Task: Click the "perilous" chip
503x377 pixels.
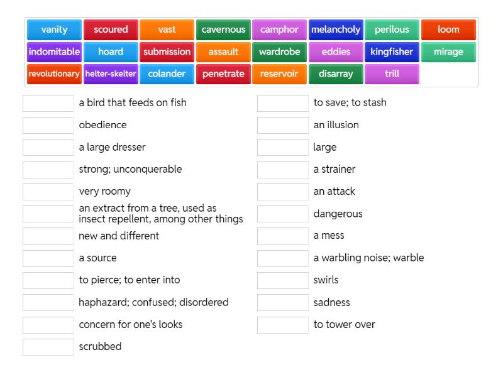Action: [392, 30]
